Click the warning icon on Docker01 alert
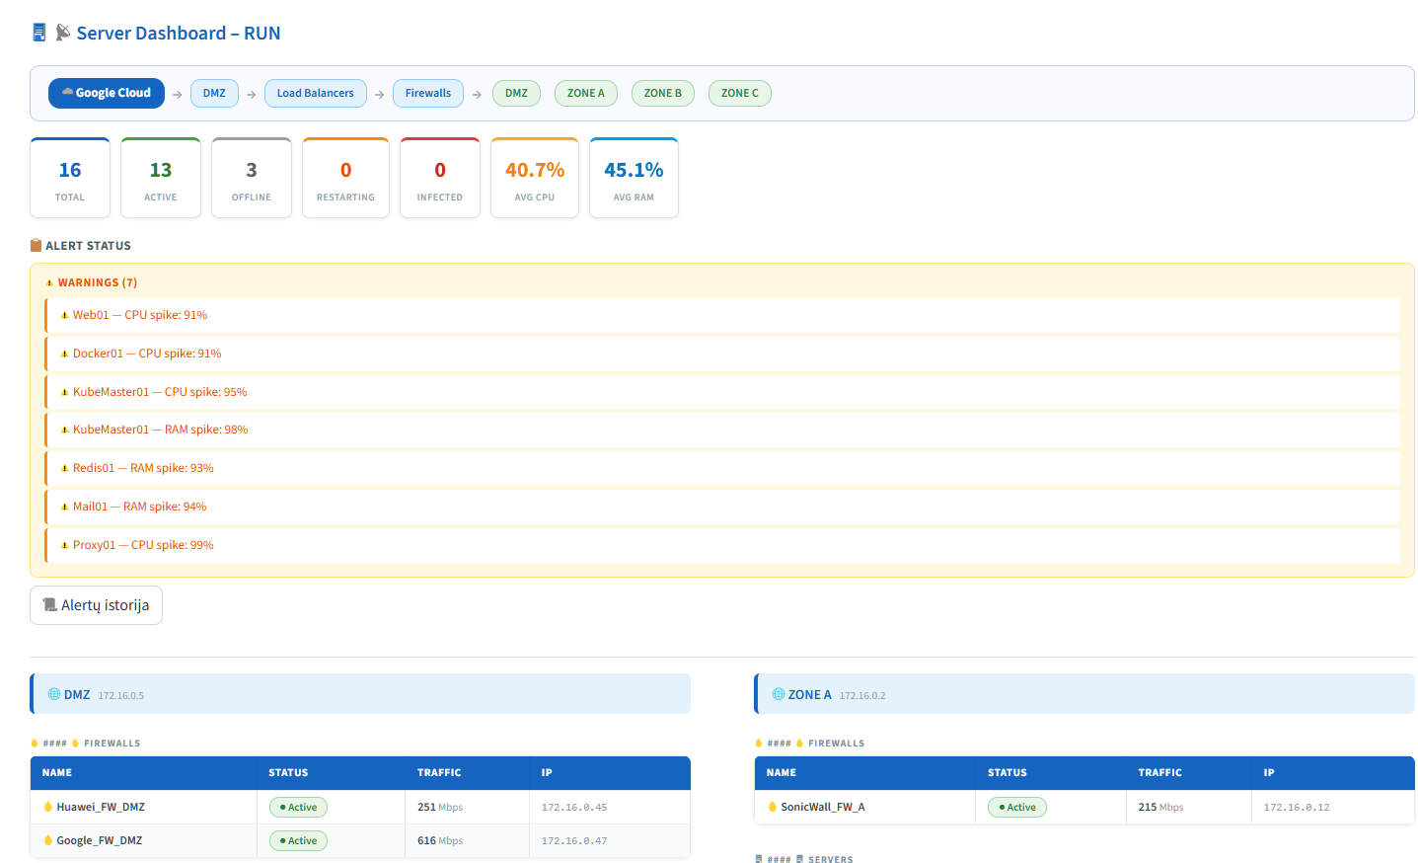 65,353
